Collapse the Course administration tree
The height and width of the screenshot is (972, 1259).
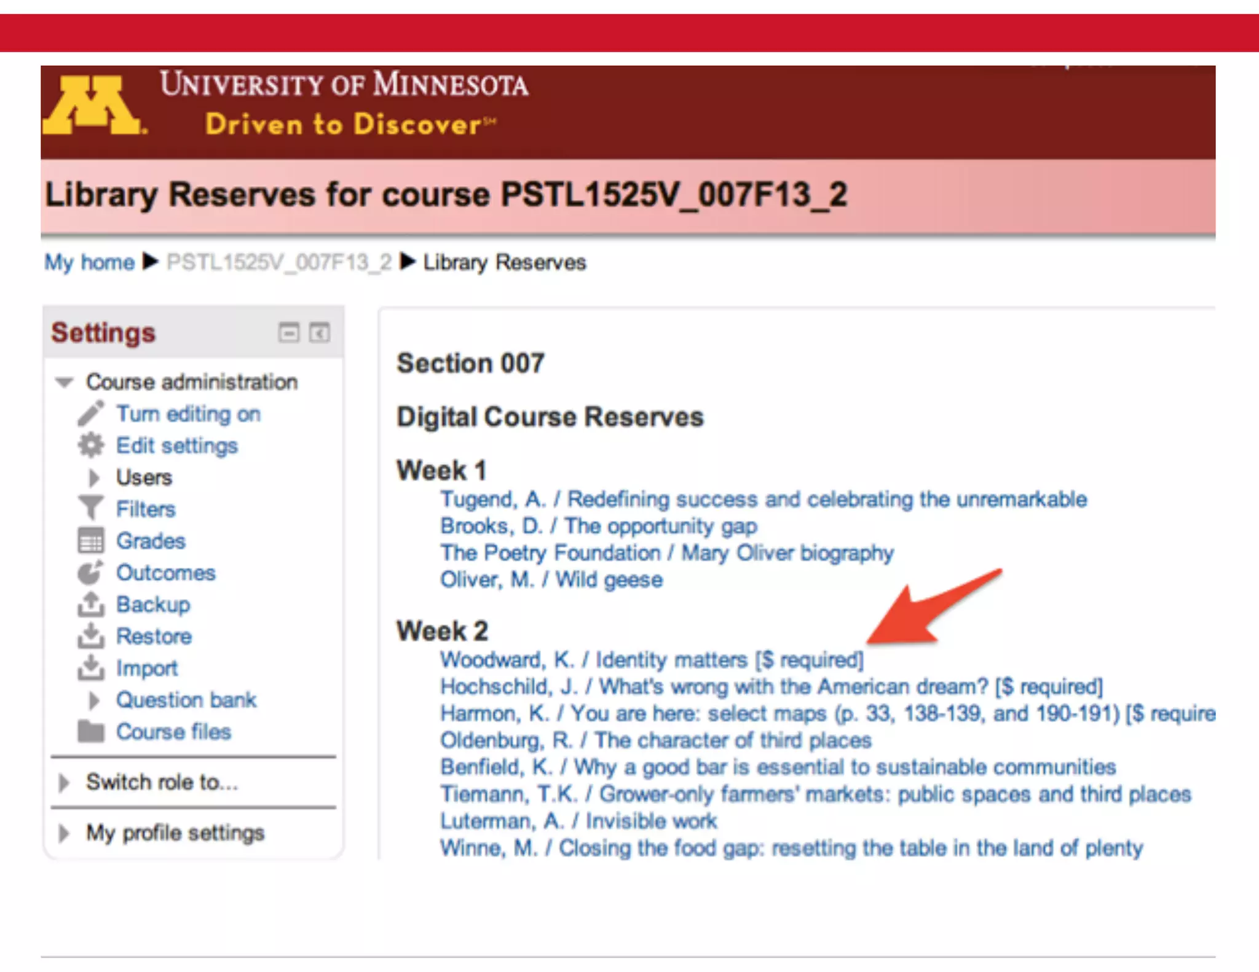(x=64, y=382)
